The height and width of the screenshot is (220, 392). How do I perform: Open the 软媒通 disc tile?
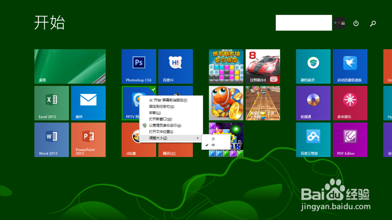point(313,103)
